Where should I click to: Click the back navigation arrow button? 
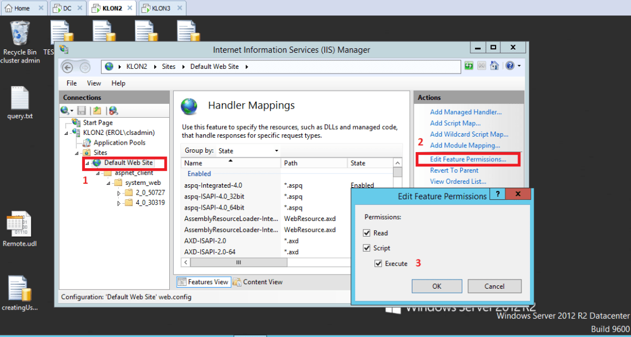(x=68, y=67)
